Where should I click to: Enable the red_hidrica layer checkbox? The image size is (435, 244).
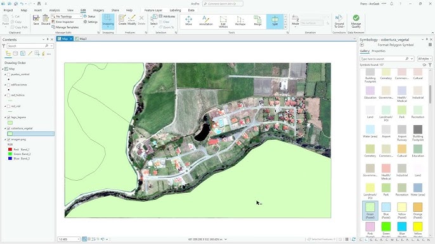[9, 95]
